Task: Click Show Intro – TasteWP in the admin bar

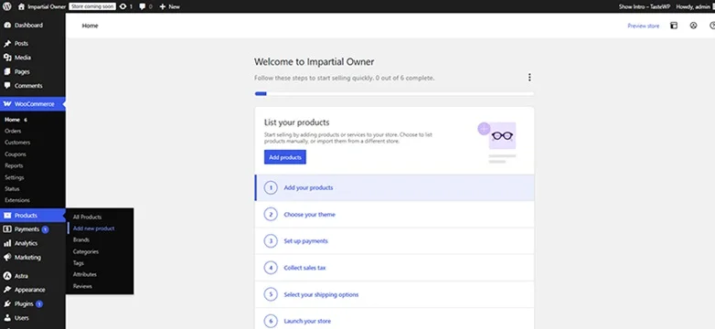Action: point(645,6)
